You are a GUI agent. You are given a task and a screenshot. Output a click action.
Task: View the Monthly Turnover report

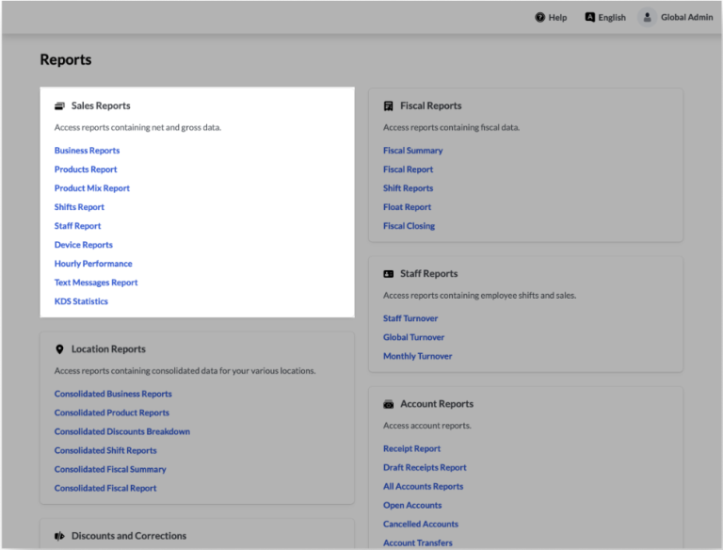[417, 356]
